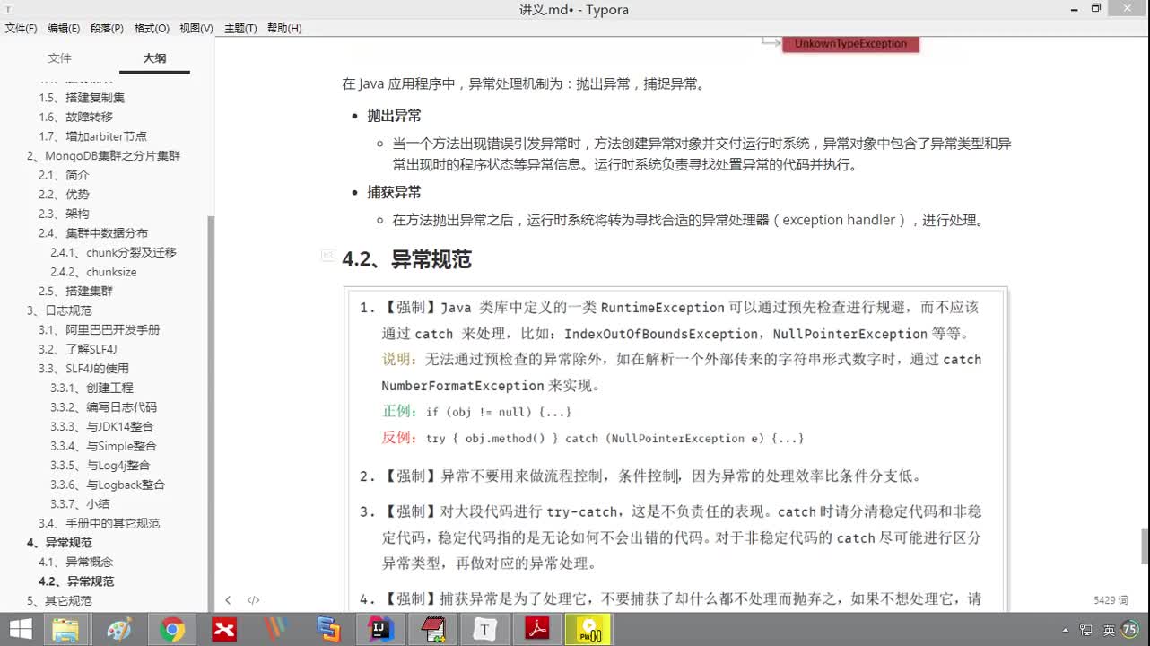Go to outline item 4.2、异常规范
This screenshot has width=1150, height=646.
pos(76,581)
